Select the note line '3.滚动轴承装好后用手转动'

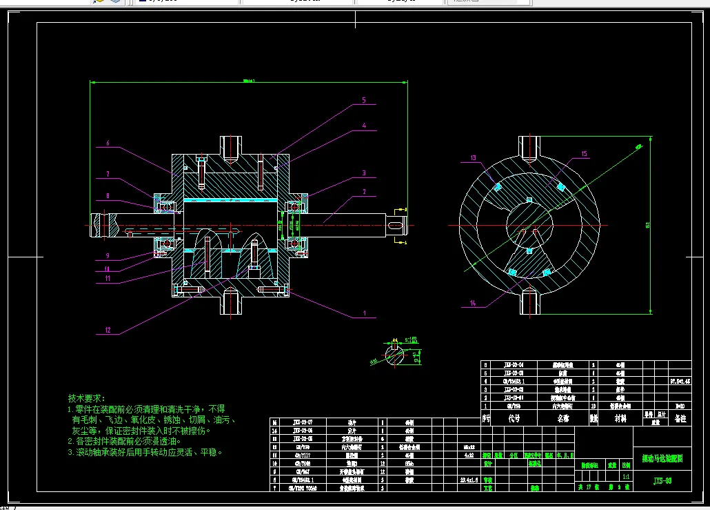145,453
